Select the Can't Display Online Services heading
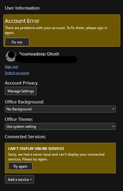This screenshot has height=191, width=123. pyautogui.click(x=36, y=149)
